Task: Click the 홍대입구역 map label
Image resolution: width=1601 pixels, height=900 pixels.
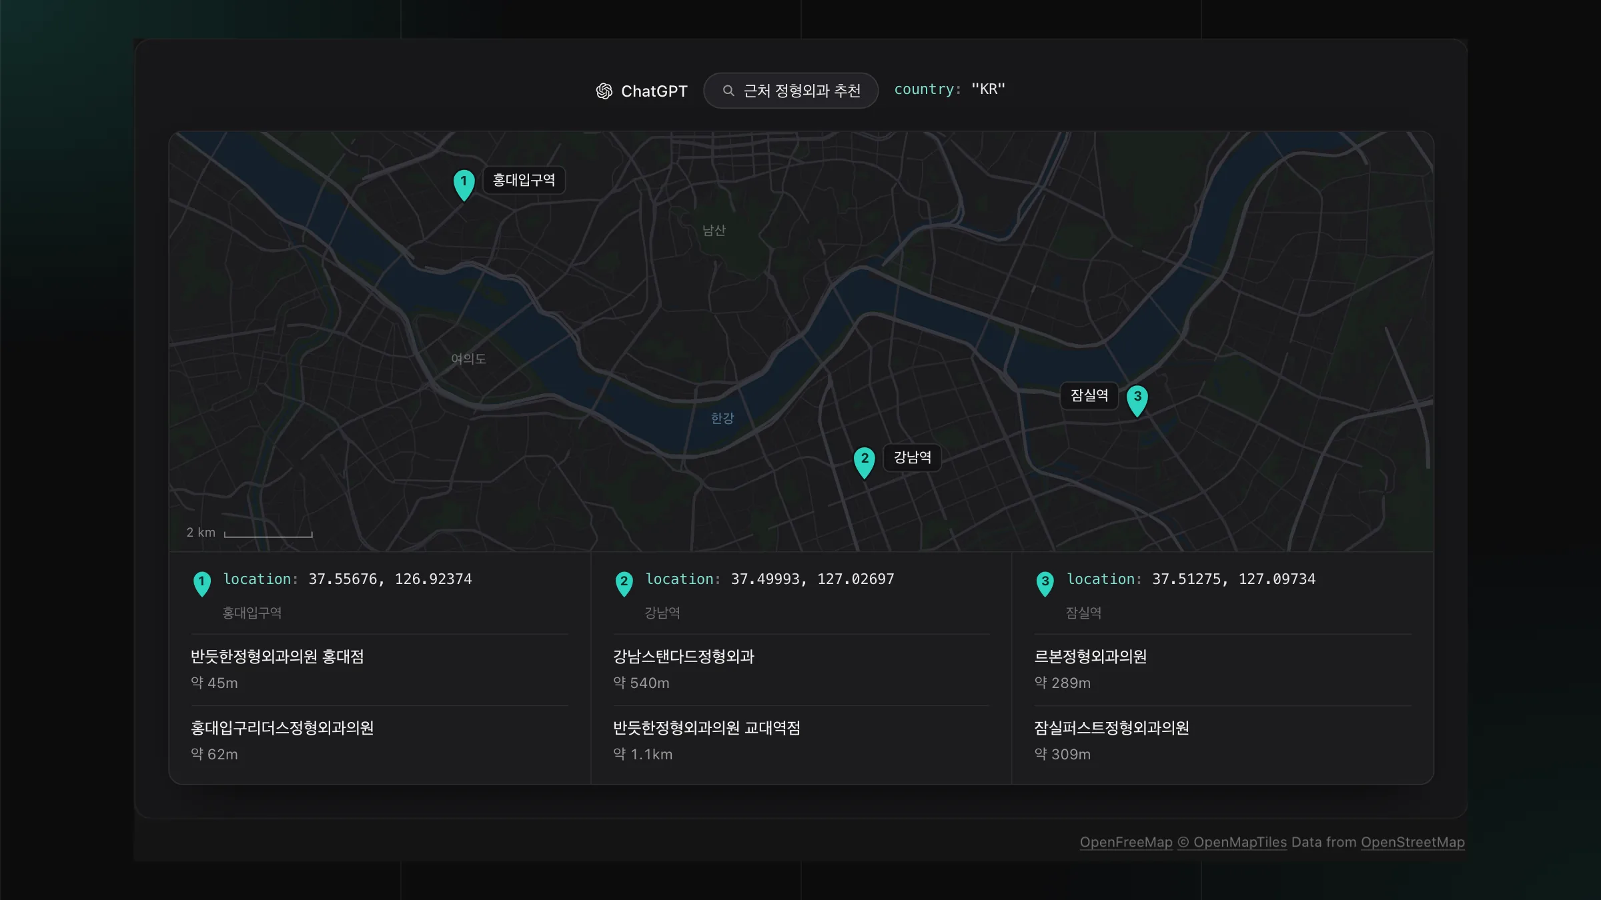Action: pyautogui.click(x=524, y=180)
